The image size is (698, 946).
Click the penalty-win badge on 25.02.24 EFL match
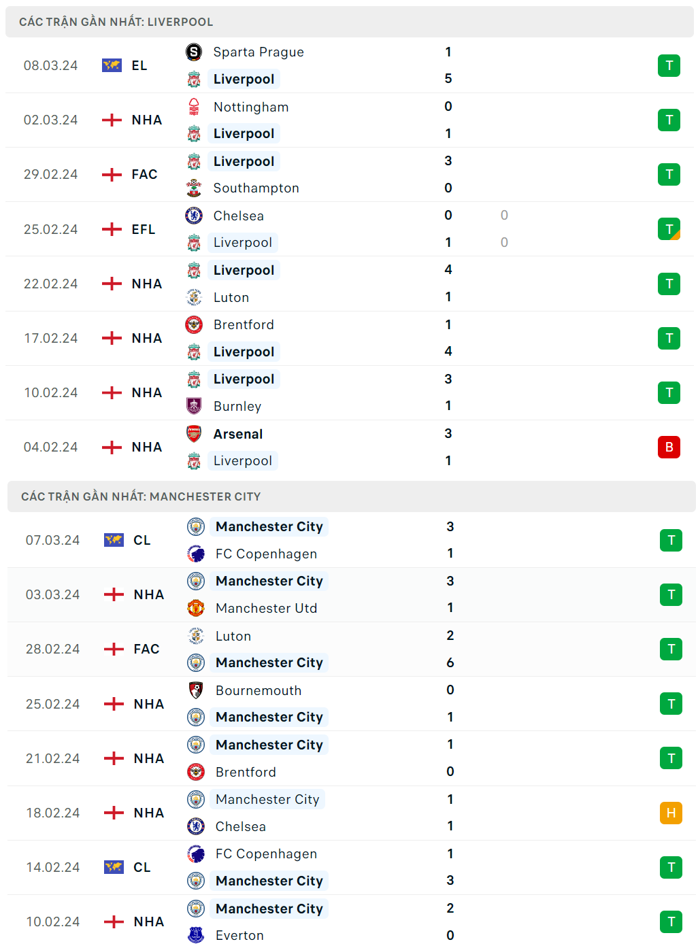[x=669, y=229]
